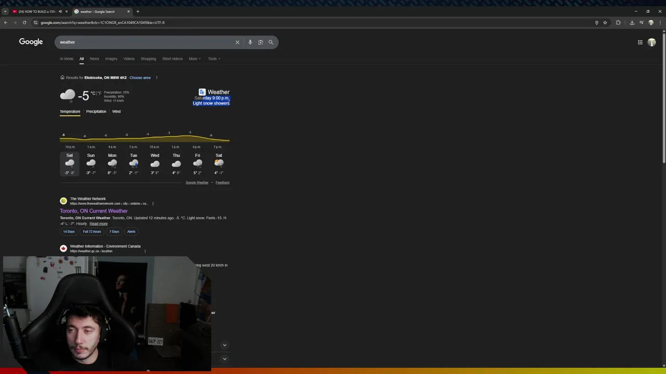Open search by image (Lens) icon
This screenshot has width=666, height=374.
[261, 42]
